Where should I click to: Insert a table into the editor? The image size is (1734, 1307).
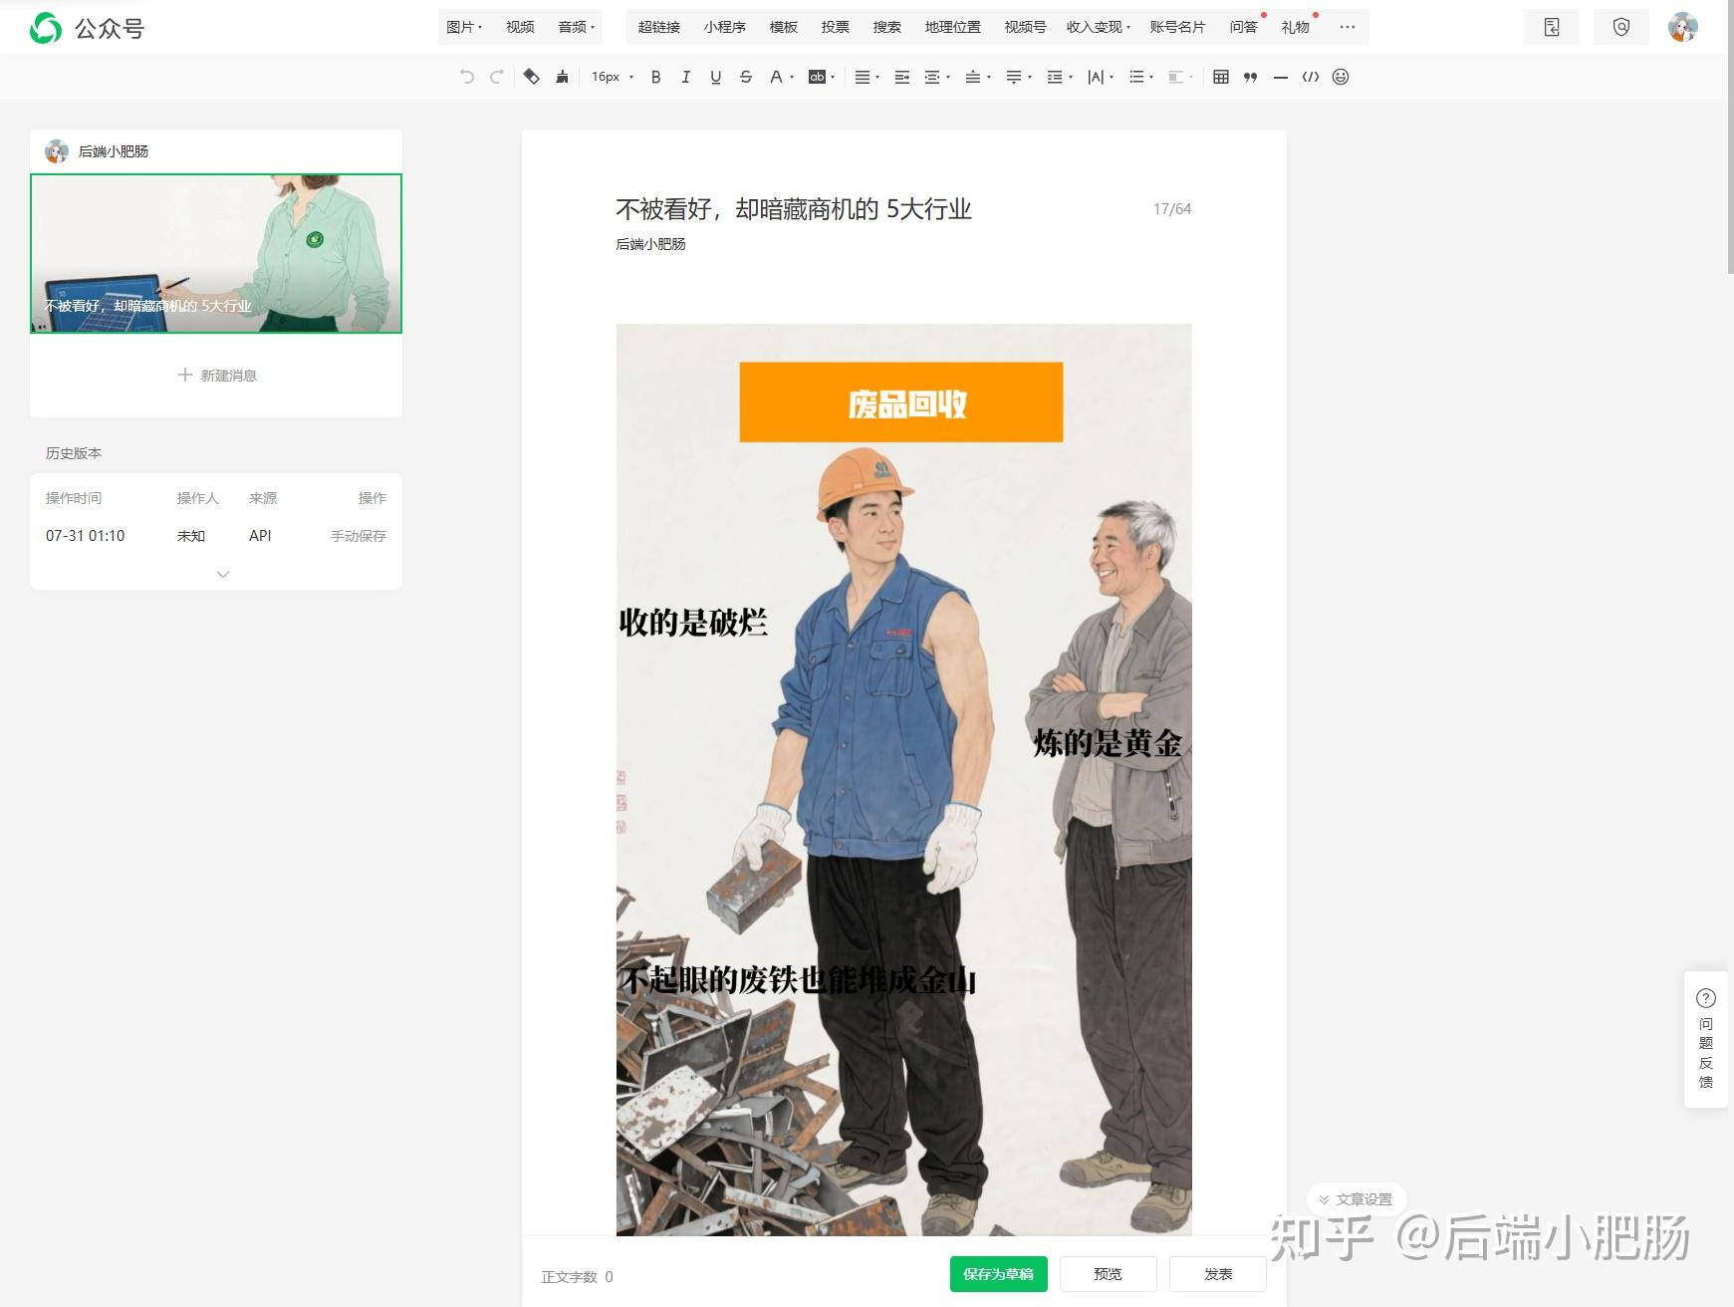[1223, 77]
